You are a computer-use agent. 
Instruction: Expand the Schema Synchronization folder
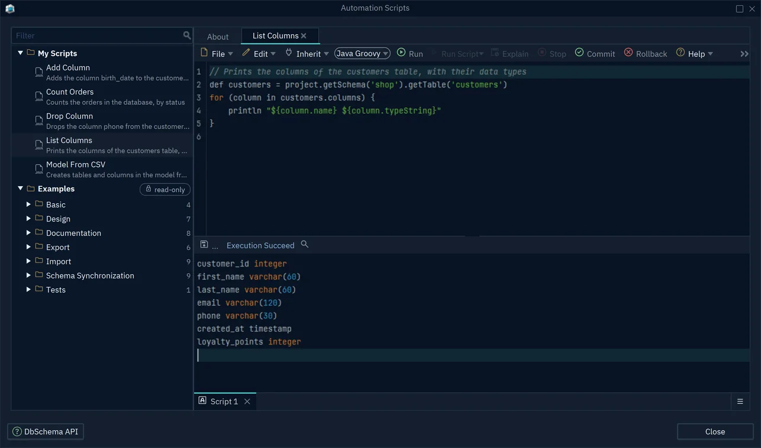[28, 275]
